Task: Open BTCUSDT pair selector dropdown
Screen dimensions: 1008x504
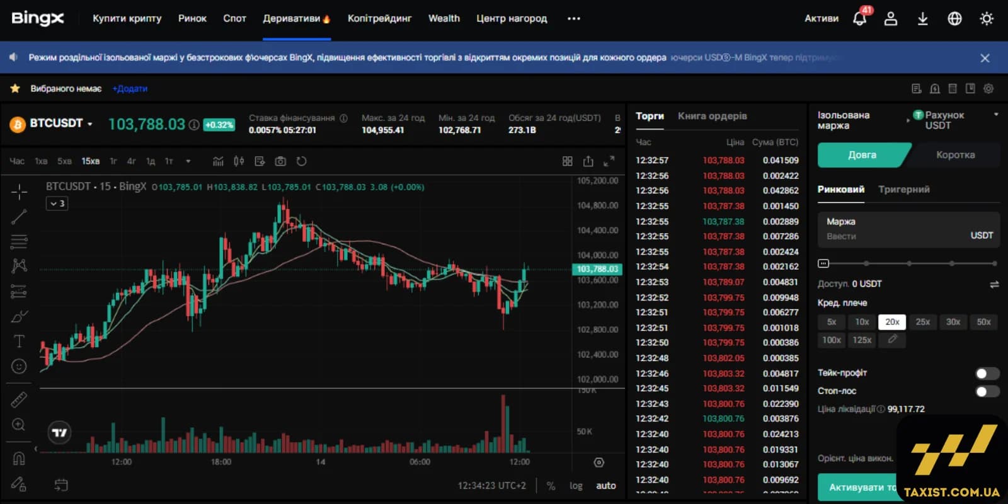Action: coord(61,123)
